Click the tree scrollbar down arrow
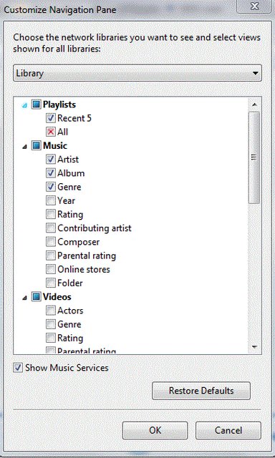 [x=254, y=347]
